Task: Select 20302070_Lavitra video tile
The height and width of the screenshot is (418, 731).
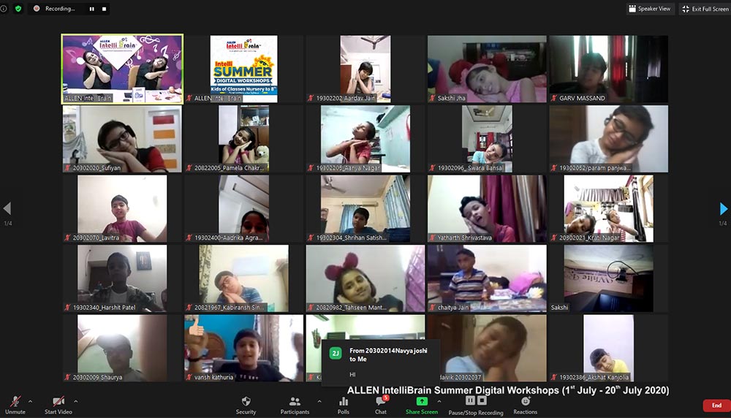Action: point(122,209)
